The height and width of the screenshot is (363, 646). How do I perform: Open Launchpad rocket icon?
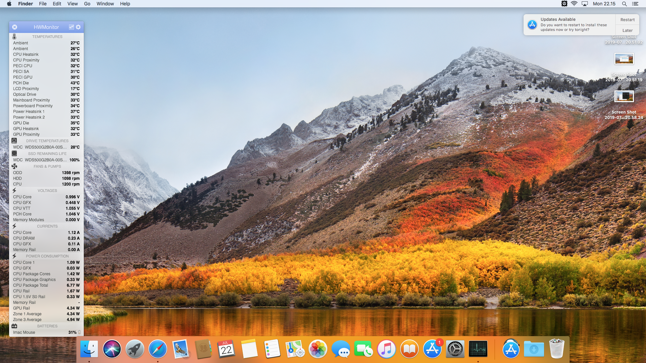pyautogui.click(x=135, y=349)
